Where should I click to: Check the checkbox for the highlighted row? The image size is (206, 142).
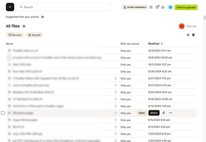click(3, 113)
